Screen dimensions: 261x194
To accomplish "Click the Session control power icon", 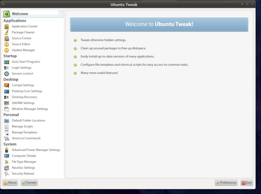I will (x=7, y=74).
